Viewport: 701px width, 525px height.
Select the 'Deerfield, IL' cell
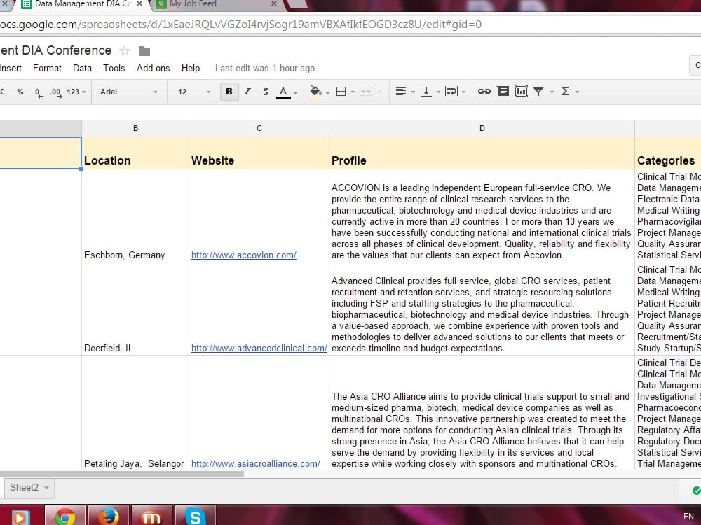135,309
